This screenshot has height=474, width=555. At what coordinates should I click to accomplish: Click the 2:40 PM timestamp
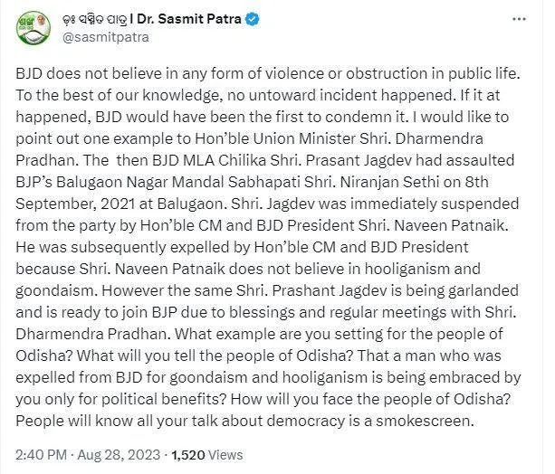tap(41, 454)
